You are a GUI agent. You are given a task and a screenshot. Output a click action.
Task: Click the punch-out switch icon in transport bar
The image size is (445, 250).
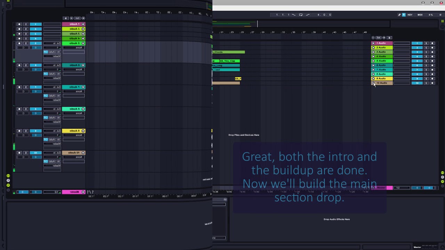308,15
